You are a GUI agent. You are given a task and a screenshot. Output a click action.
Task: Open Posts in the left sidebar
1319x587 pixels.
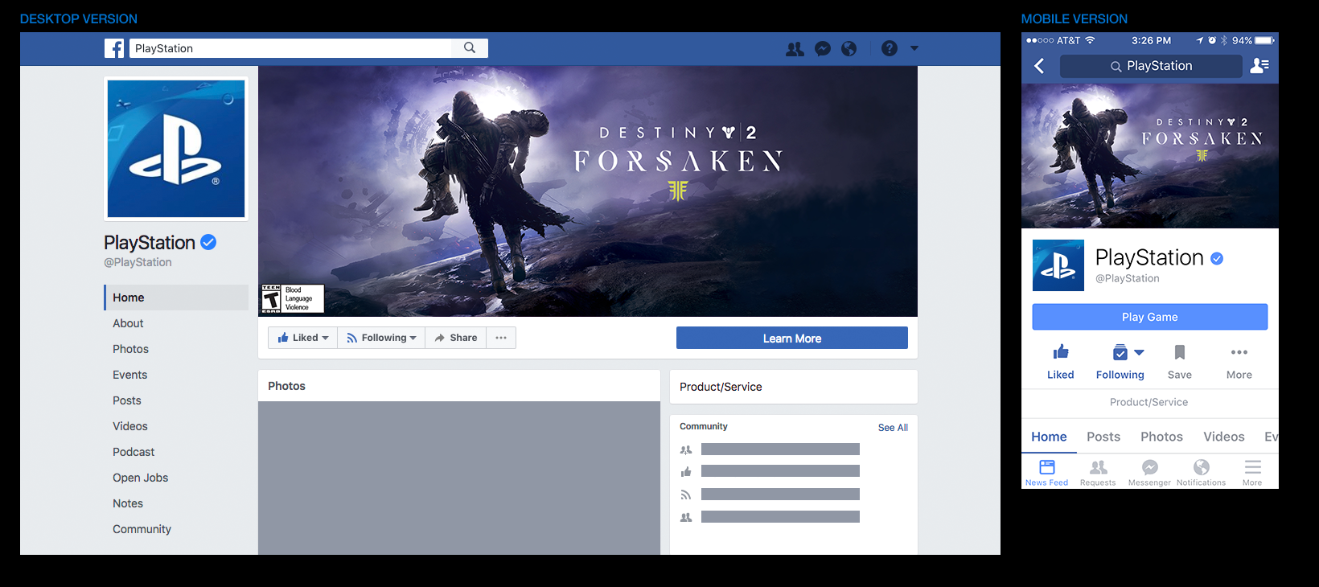(x=126, y=400)
